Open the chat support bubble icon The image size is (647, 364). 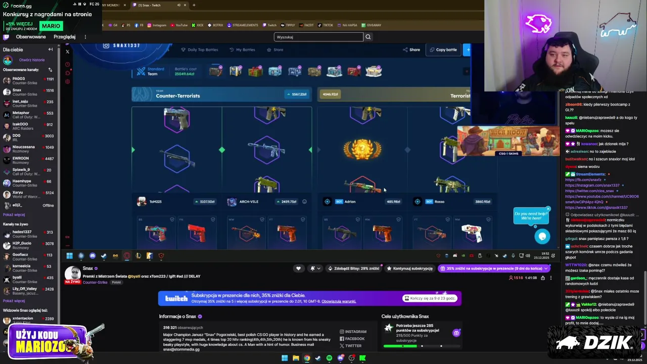(542, 236)
